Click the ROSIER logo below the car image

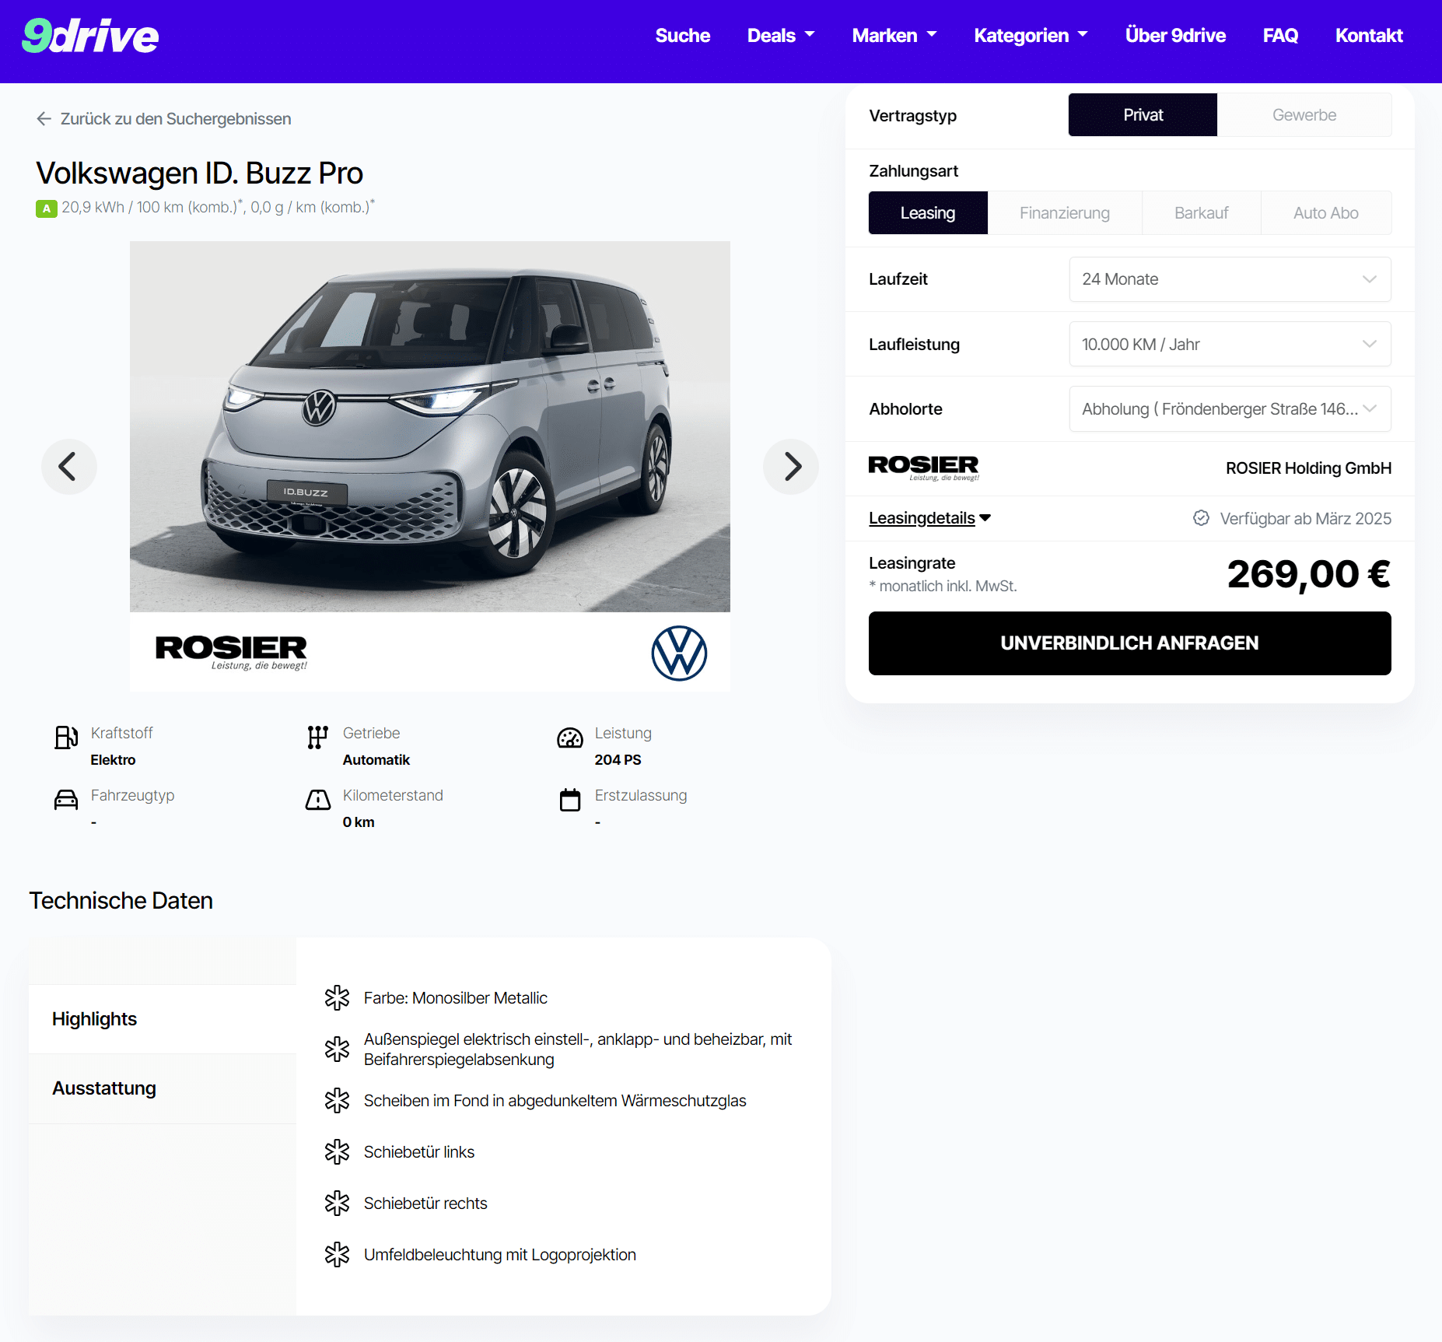tap(231, 652)
